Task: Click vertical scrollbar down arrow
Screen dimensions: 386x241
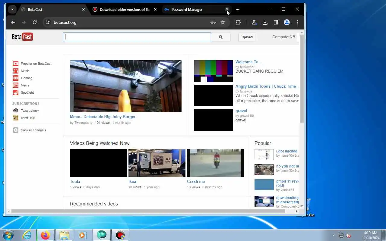Action: 302,206
